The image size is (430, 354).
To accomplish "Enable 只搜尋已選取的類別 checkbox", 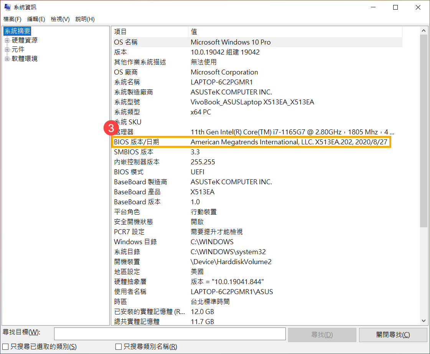I will click(x=6, y=347).
